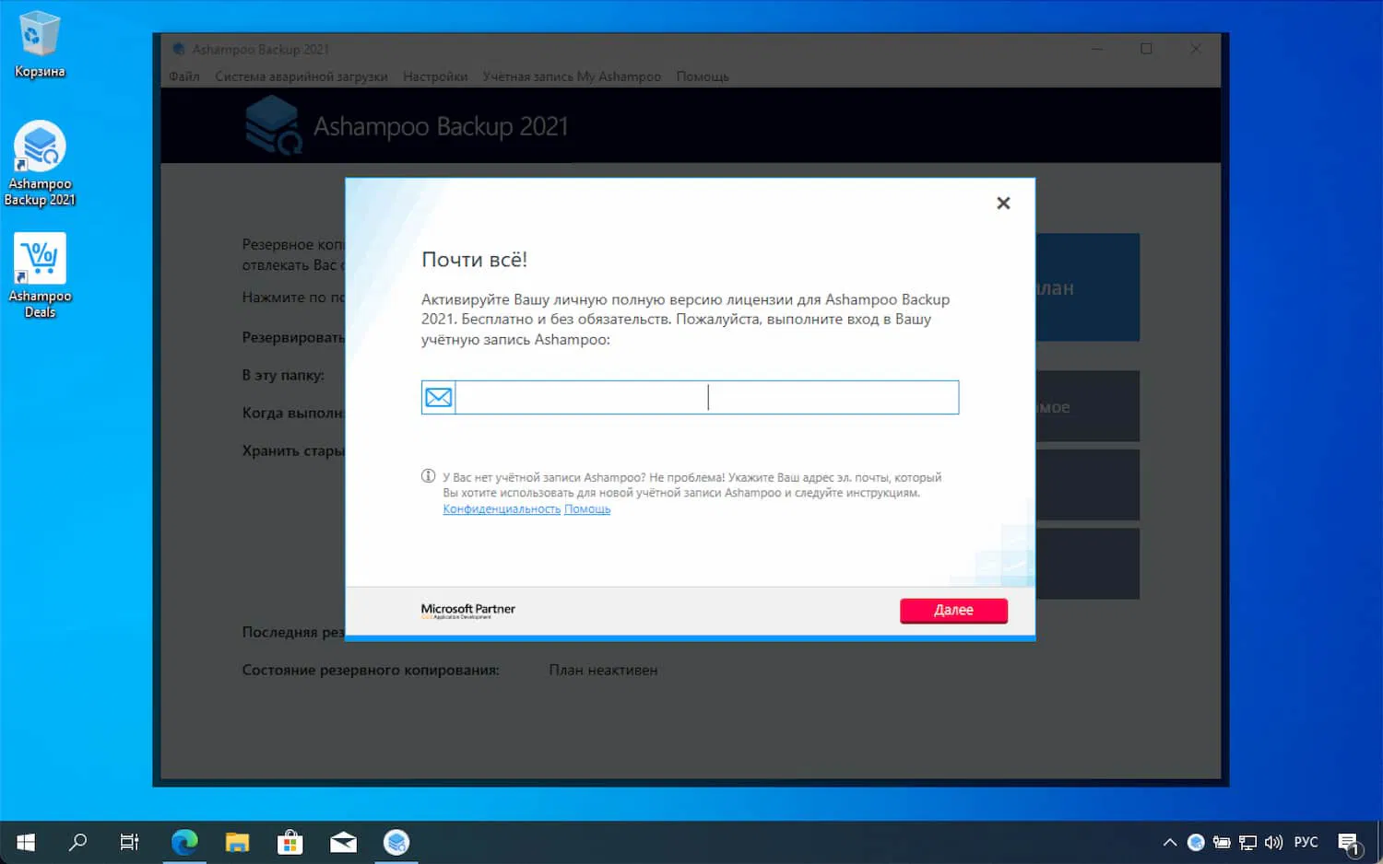1383x864 pixels.
Task: Launch Microsoft Edge from the taskbar
Action: pyautogui.click(x=184, y=842)
